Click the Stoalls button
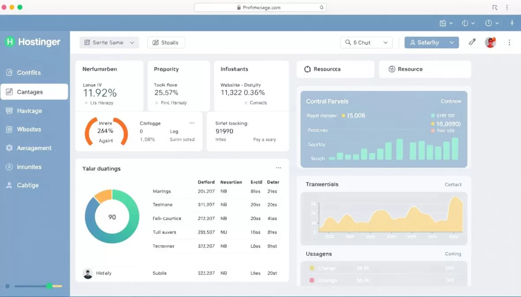521x297 pixels. click(x=166, y=42)
